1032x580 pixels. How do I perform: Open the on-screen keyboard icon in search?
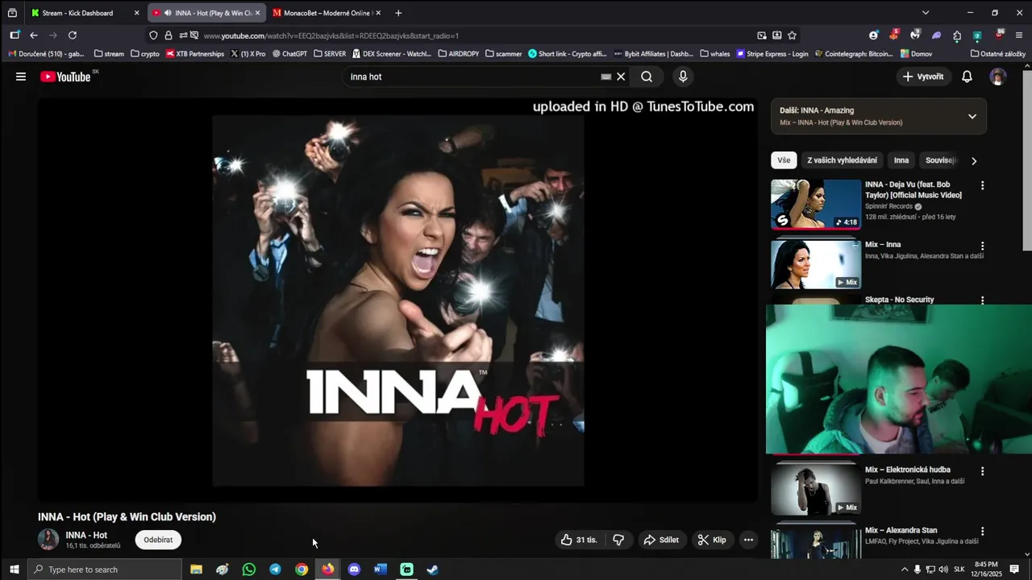point(606,77)
